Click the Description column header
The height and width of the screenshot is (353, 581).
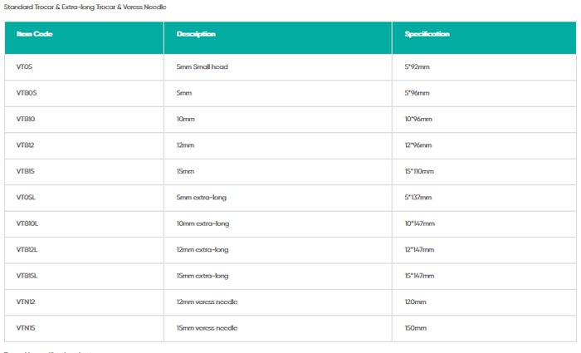click(x=196, y=35)
